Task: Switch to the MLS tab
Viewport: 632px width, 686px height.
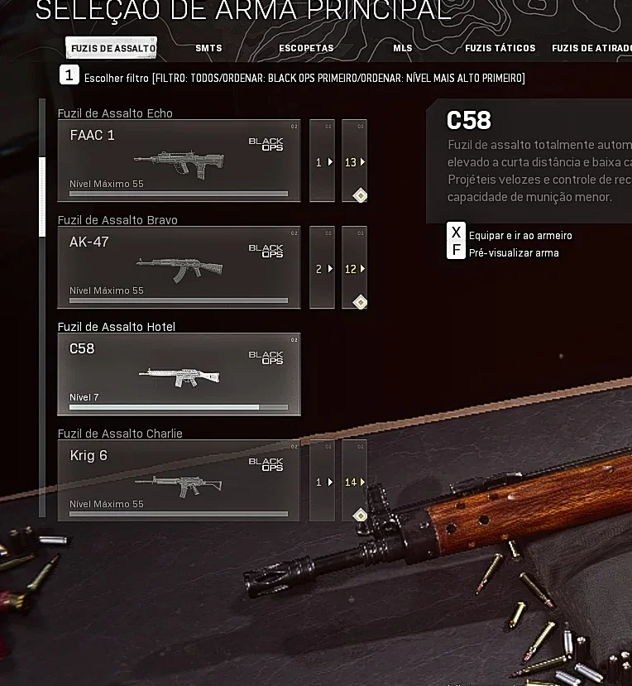Action: point(402,48)
